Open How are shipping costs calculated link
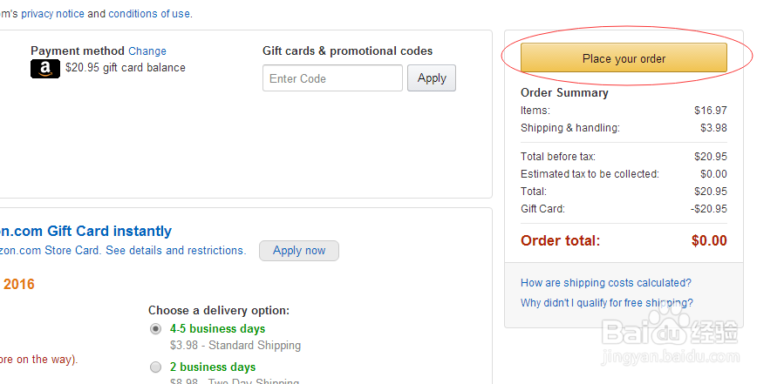Image resolution: width=784 pixels, height=384 pixels. pyautogui.click(x=605, y=283)
